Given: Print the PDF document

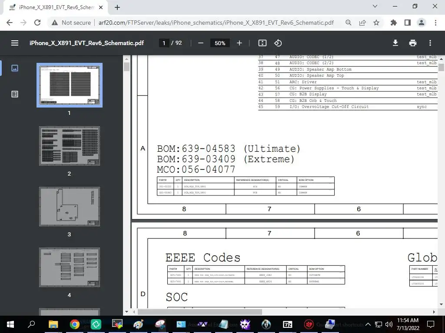Looking at the screenshot, I should tap(413, 43).
